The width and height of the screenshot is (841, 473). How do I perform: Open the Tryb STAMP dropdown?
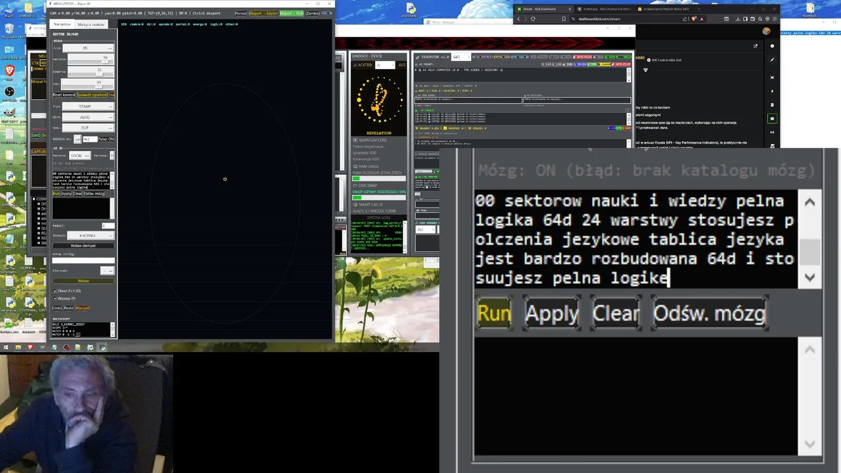click(89, 106)
